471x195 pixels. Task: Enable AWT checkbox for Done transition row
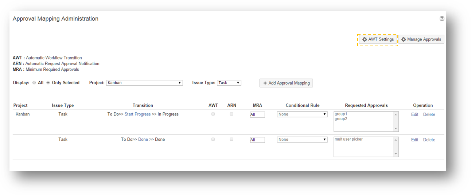(x=213, y=139)
